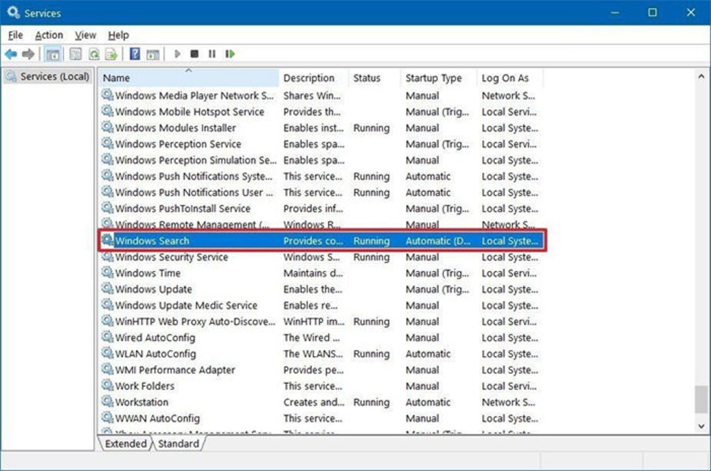Open the File menu
The width and height of the screenshot is (711, 471).
point(16,35)
